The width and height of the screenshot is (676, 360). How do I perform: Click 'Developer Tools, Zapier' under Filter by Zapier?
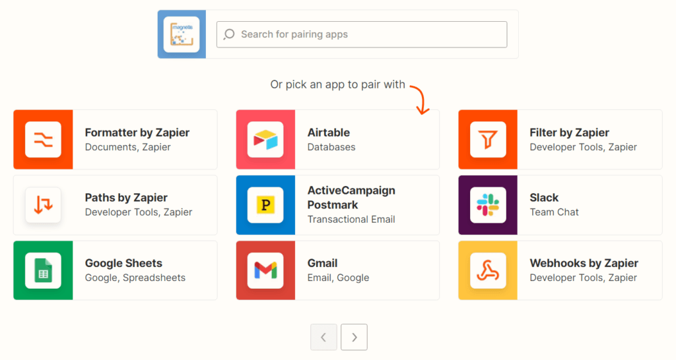[x=584, y=147]
